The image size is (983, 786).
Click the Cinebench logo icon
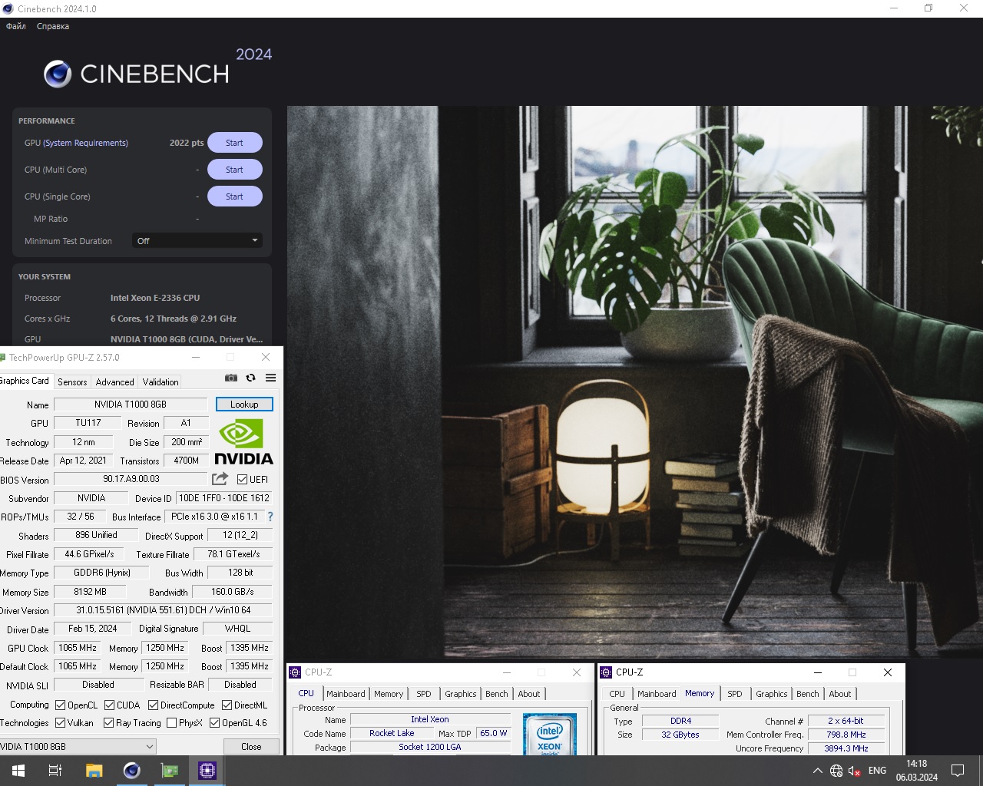[x=58, y=74]
